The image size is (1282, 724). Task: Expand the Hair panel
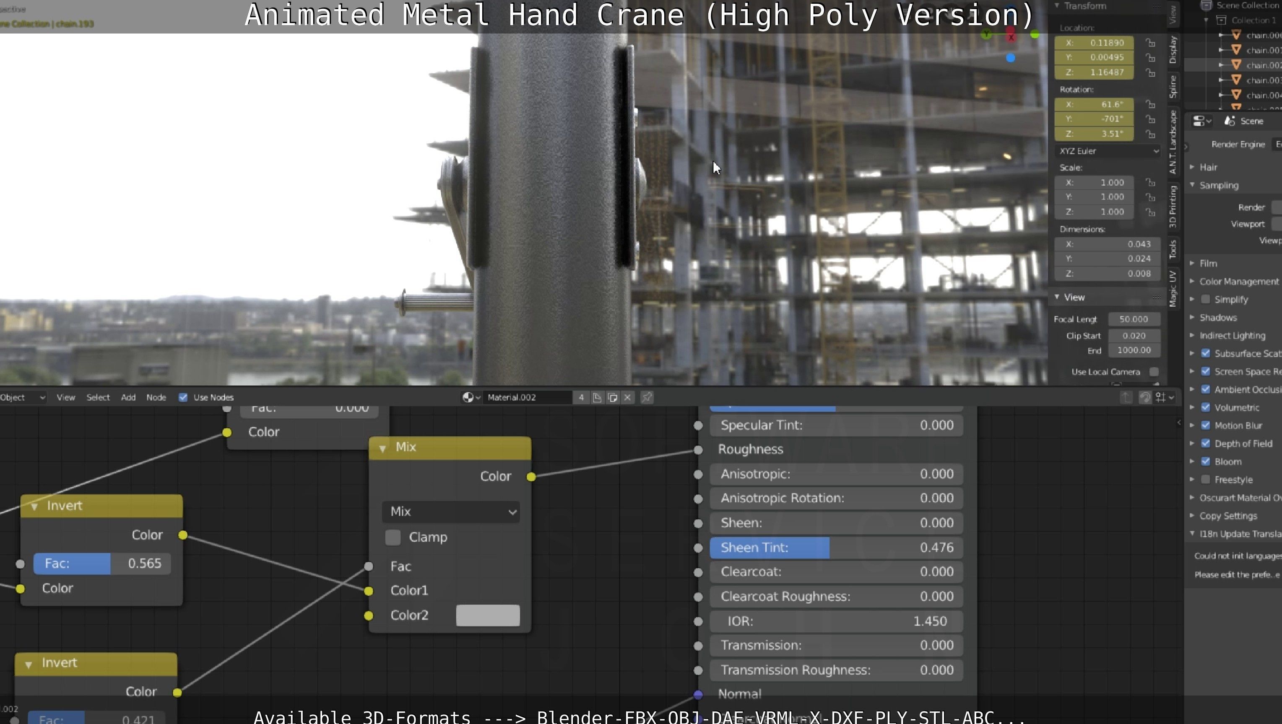tap(1192, 167)
